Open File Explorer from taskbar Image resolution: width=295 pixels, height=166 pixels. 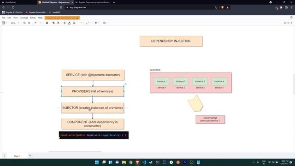click(124, 162)
